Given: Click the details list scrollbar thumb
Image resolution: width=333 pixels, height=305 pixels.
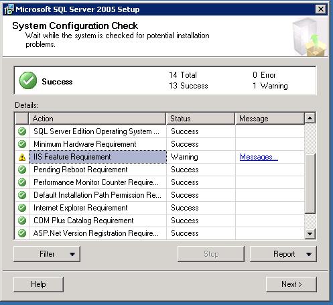Looking at the screenshot, I should (310, 183).
